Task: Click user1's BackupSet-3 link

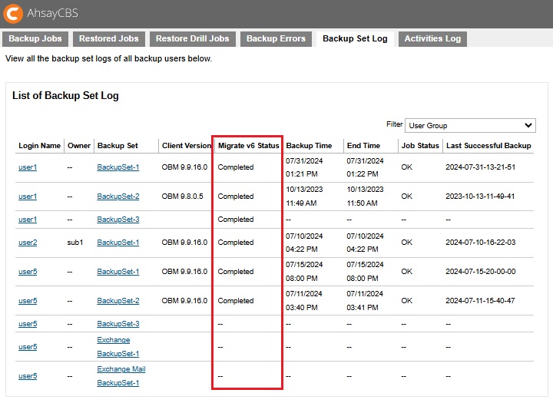Action: point(118,220)
